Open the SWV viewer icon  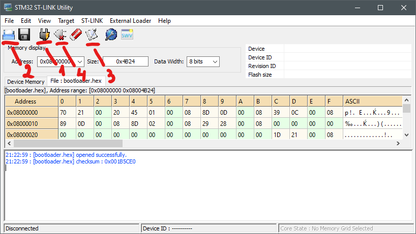[127, 35]
